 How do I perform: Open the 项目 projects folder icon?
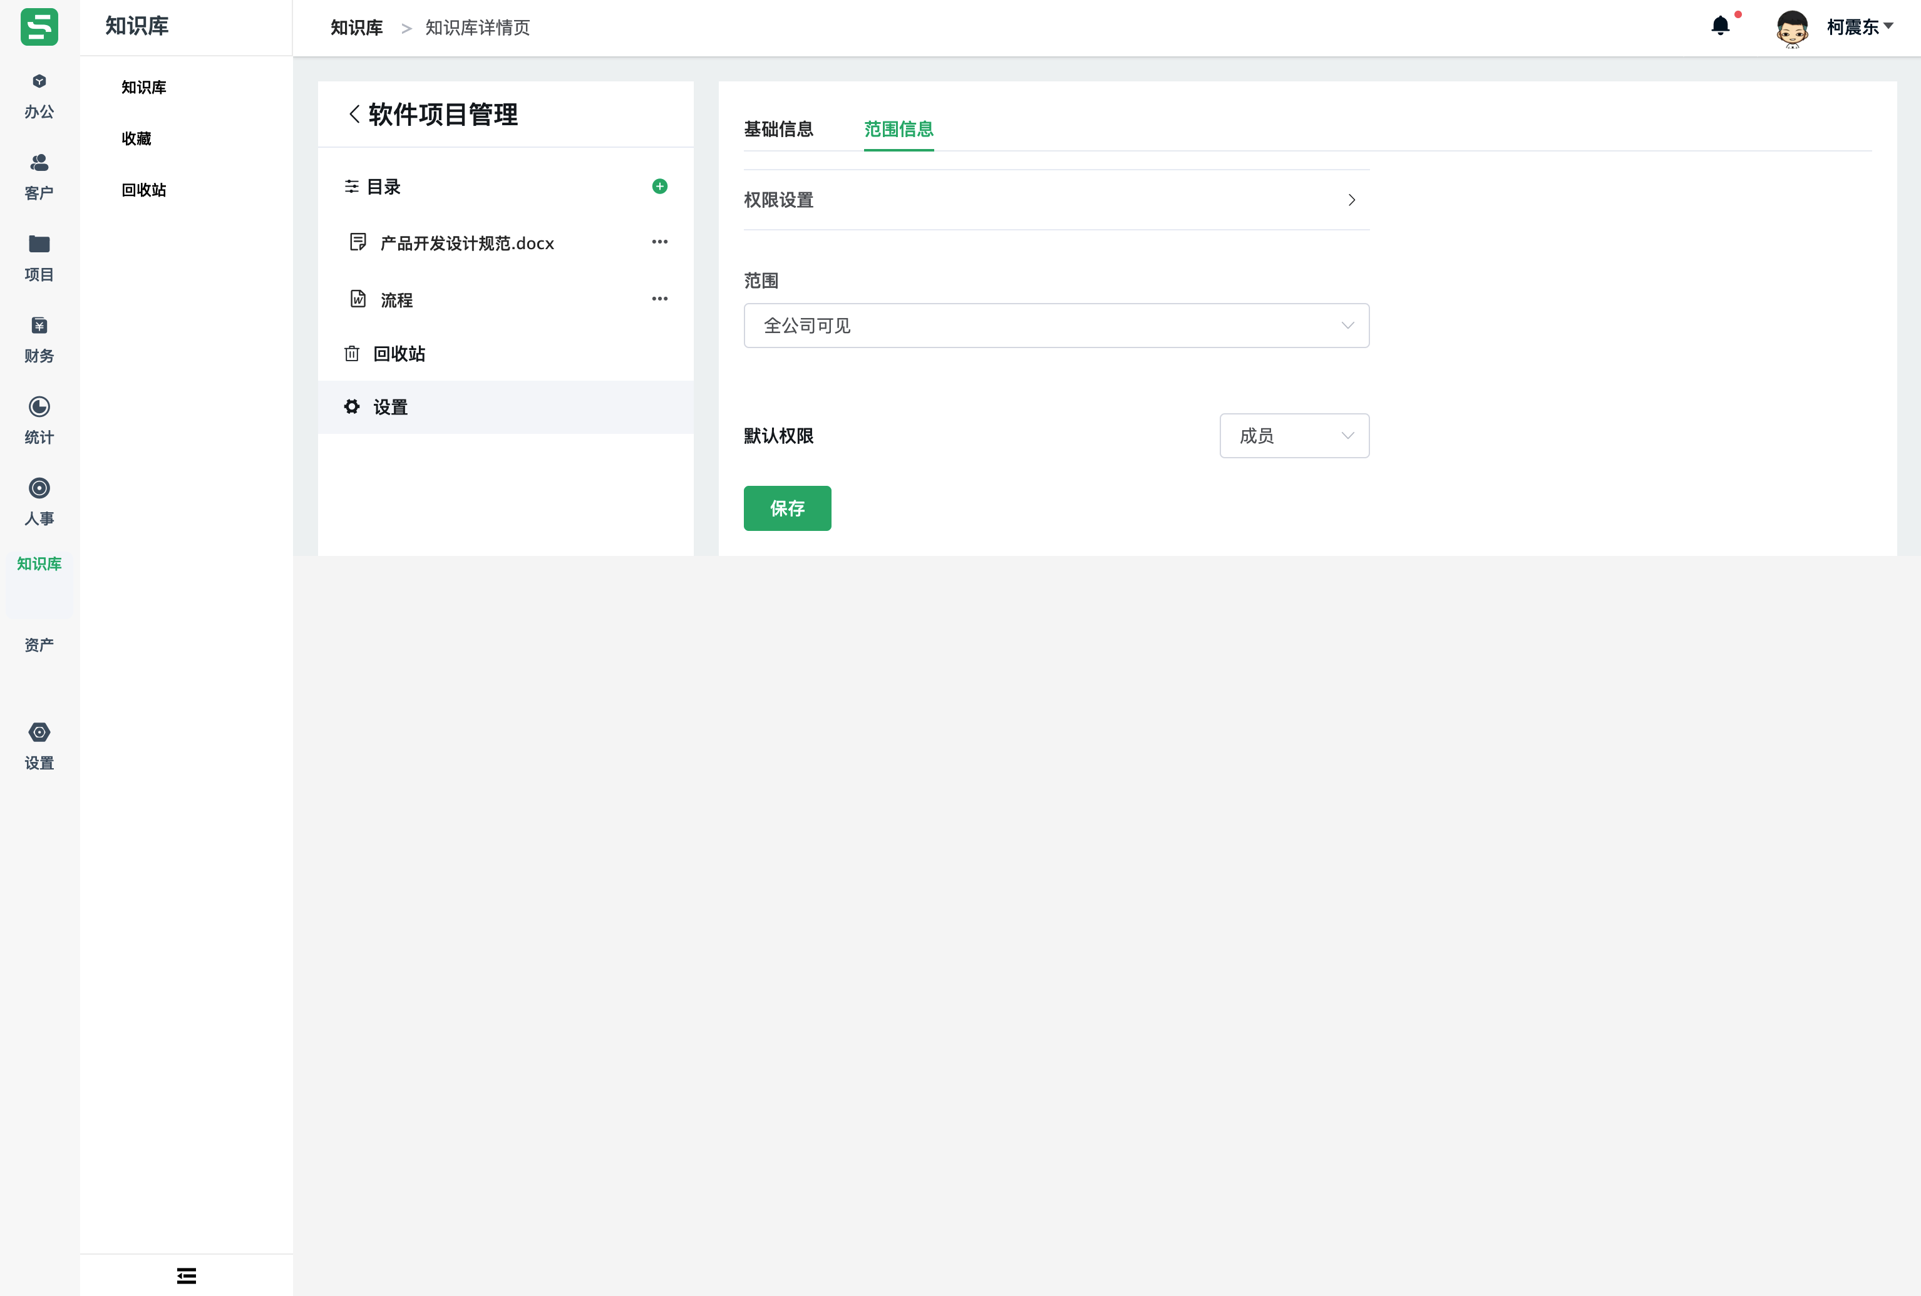point(39,244)
